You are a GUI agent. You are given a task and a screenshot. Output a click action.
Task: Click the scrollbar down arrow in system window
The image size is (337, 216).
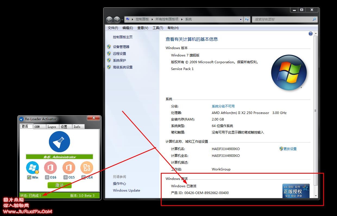pyautogui.click(x=316, y=196)
